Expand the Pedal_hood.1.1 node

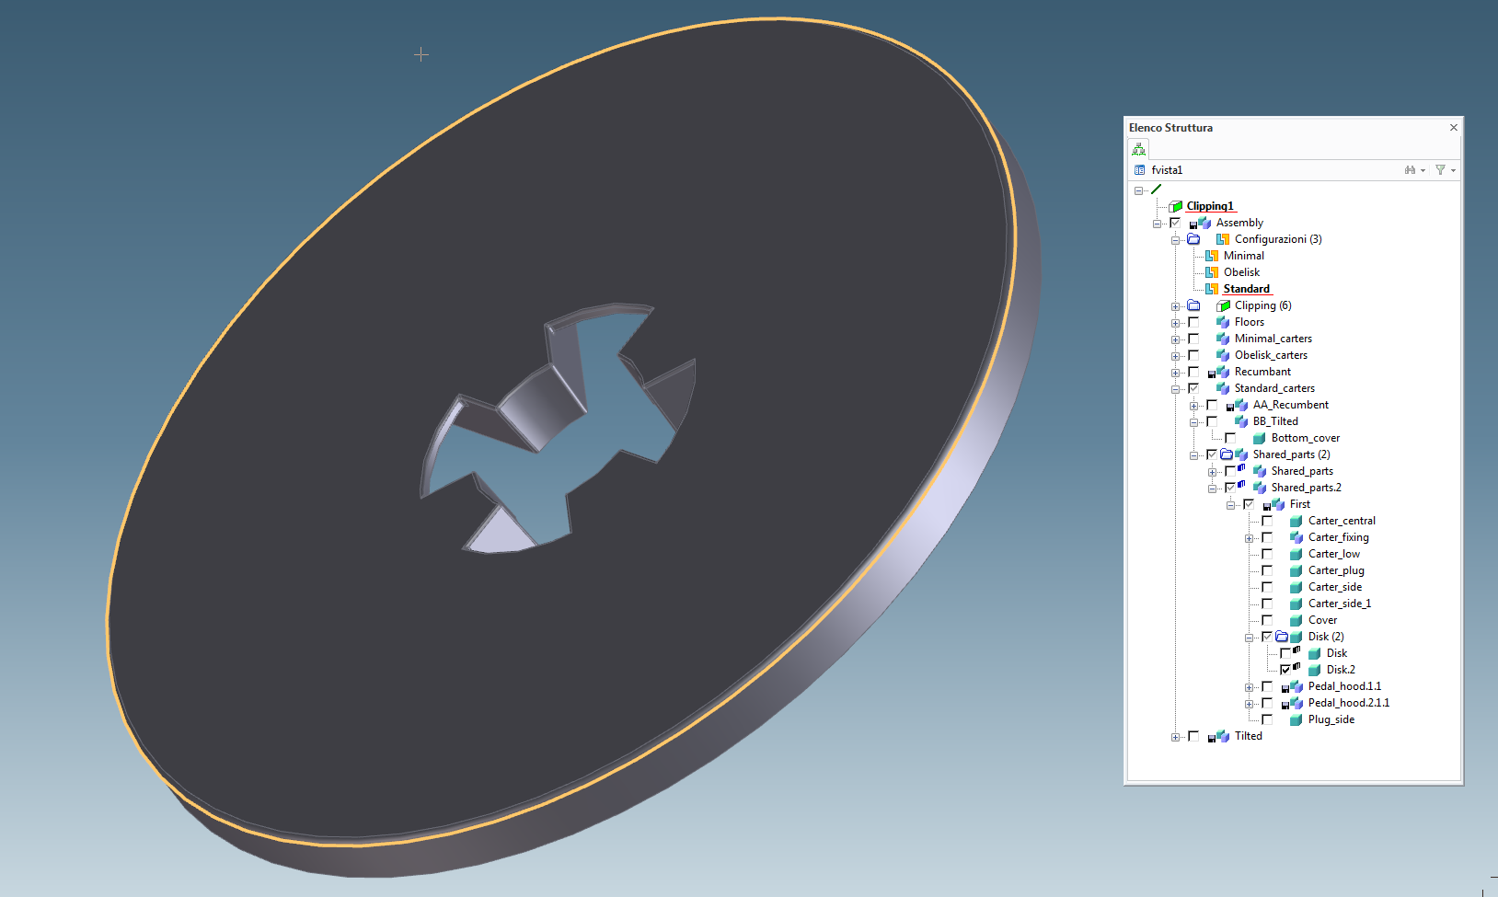1249,687
